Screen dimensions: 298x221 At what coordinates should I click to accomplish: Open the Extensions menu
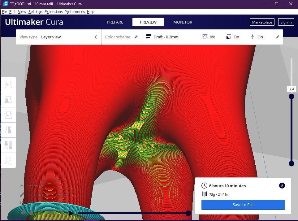point(54,11)
